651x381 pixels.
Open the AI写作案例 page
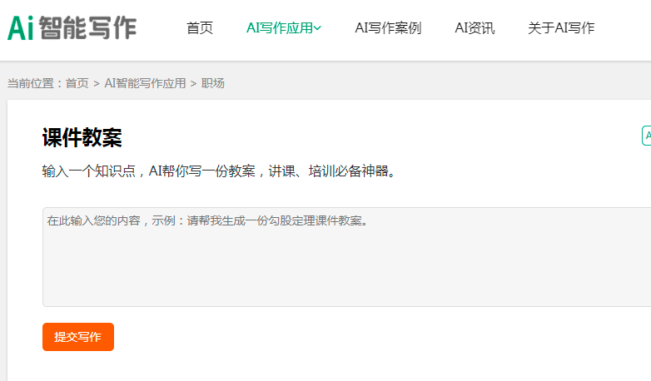[388, 28]
